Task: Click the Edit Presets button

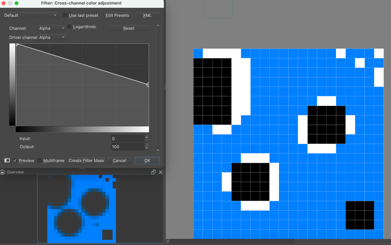Action: tap(117, 15)
